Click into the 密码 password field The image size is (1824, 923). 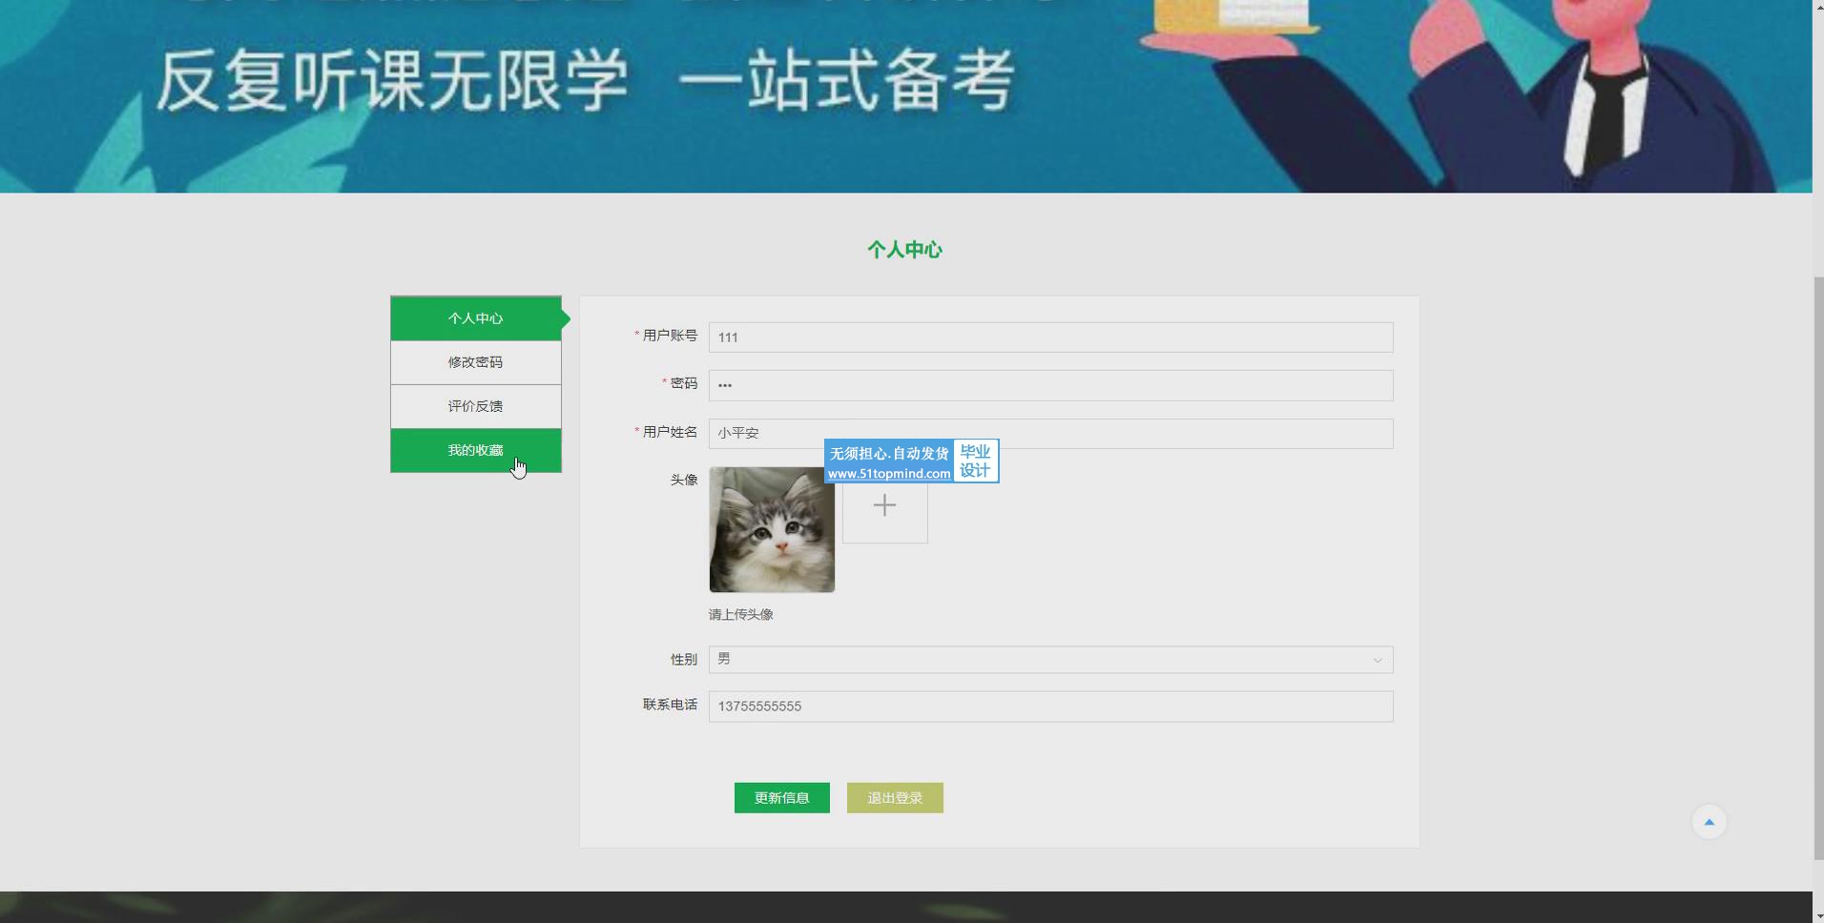pyautogui.click(x=1049, y=385)
